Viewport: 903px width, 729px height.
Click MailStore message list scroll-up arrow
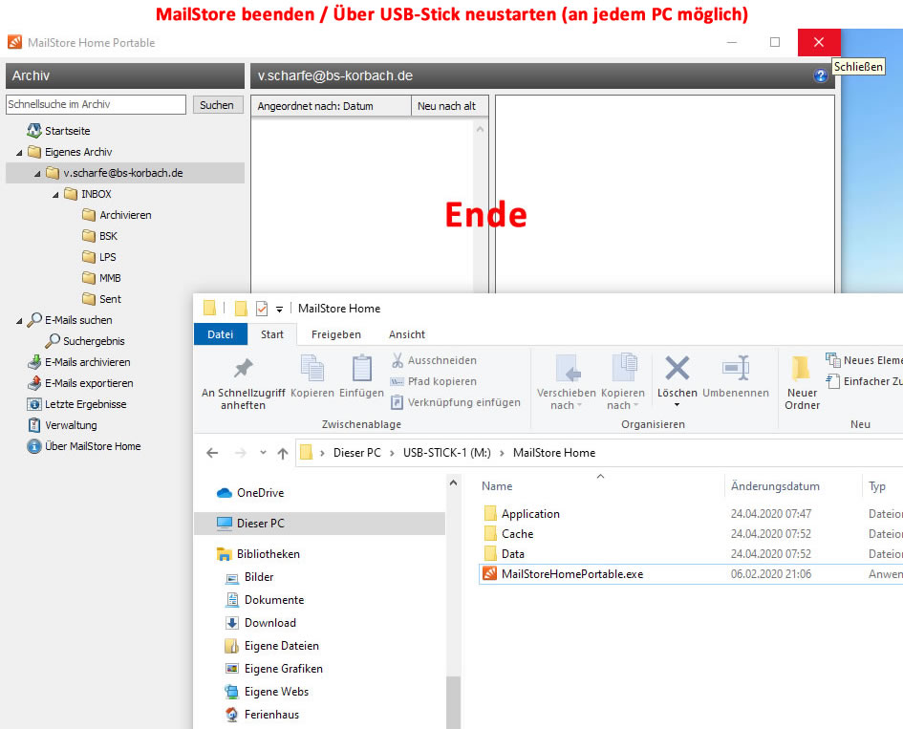(x=481, y=130)
